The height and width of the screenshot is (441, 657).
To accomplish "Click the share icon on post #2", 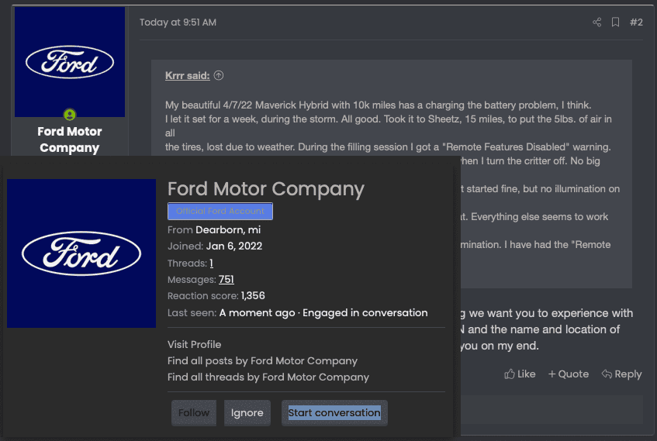I will click(597, 22).
